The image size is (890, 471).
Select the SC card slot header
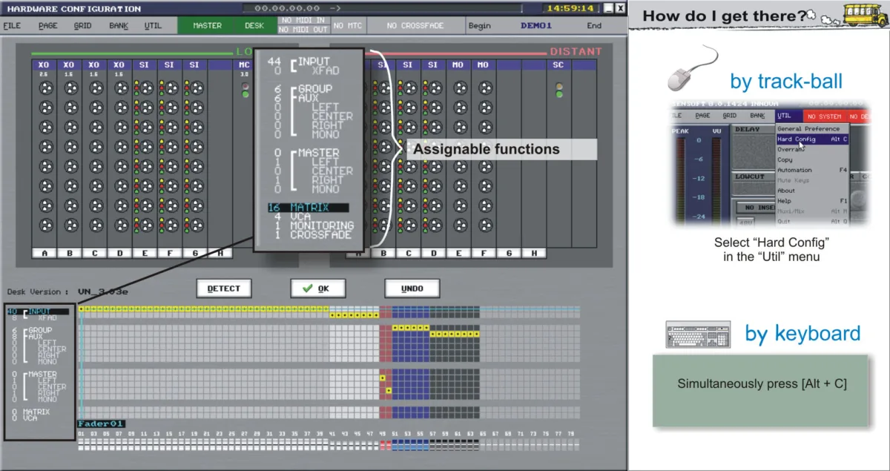click(x=558, y=65)
